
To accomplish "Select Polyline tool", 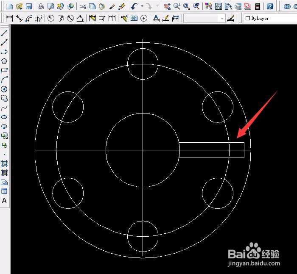I will [4, 52].
